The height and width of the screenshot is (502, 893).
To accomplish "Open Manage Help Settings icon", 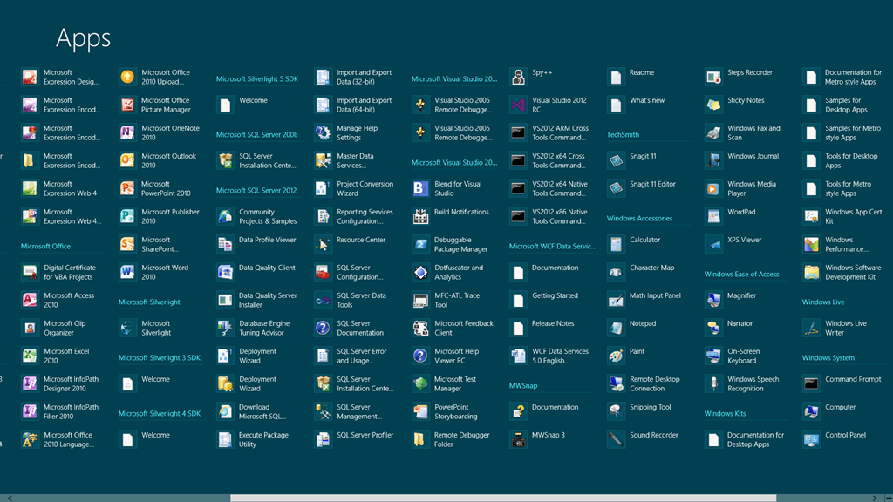I will [323, 132].
